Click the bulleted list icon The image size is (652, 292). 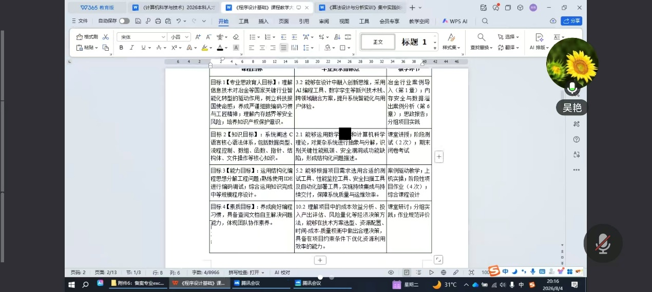(252, 37)
